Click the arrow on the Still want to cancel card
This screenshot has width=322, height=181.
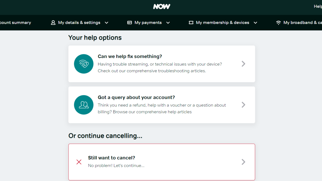(x=243, y=162)
